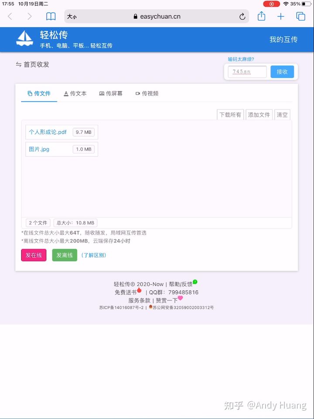This screenshot has height=419, width=314.
Task: Click the 9.7 MB size badge
Action: coord(84,132)
